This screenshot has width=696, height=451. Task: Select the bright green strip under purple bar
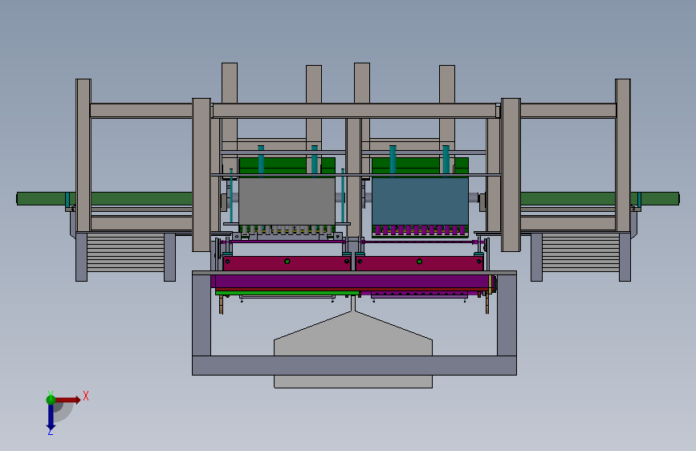click(287, 293)
